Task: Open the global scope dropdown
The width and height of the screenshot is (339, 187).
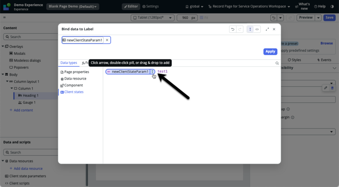Action: 194,6
